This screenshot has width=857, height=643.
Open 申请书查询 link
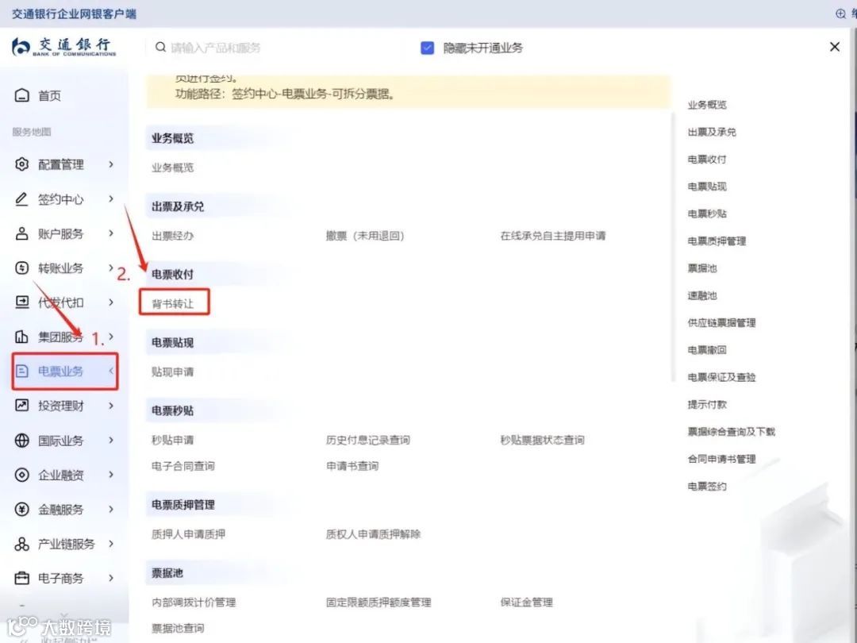352,466
